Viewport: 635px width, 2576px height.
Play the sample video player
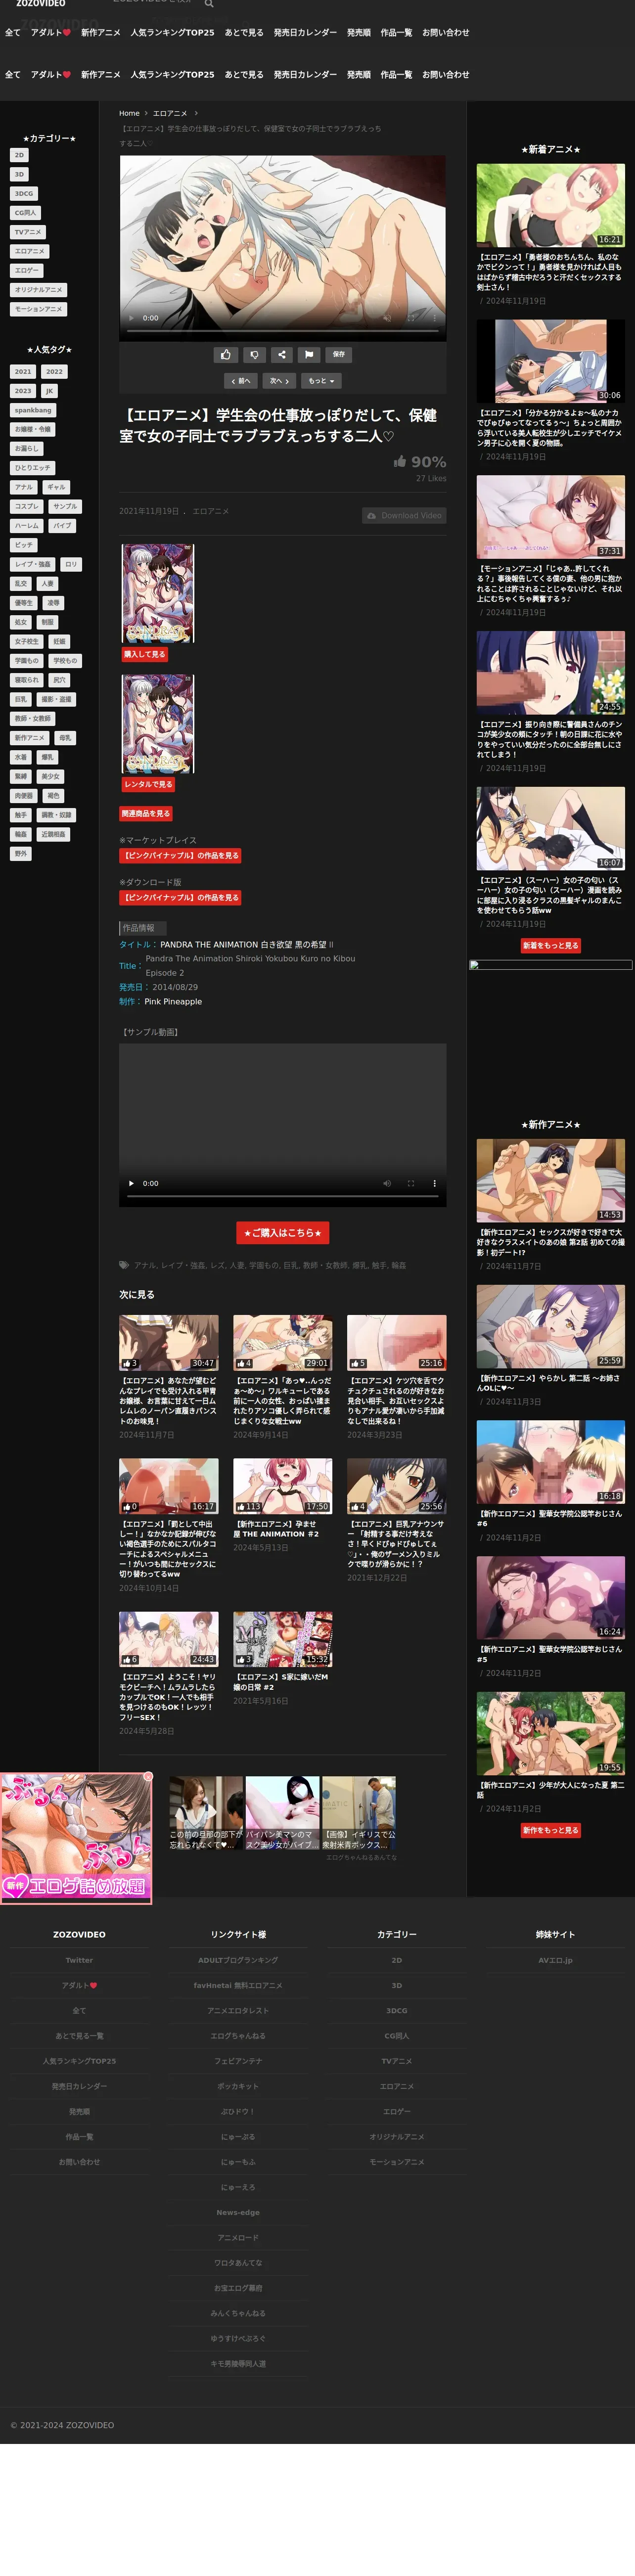(131, 1183)
